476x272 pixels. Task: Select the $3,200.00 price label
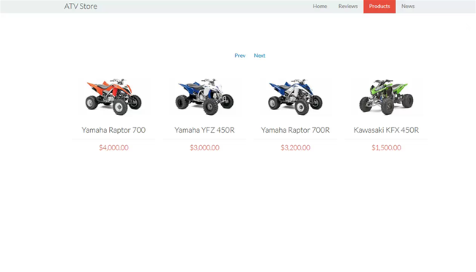tap(295, 147)
